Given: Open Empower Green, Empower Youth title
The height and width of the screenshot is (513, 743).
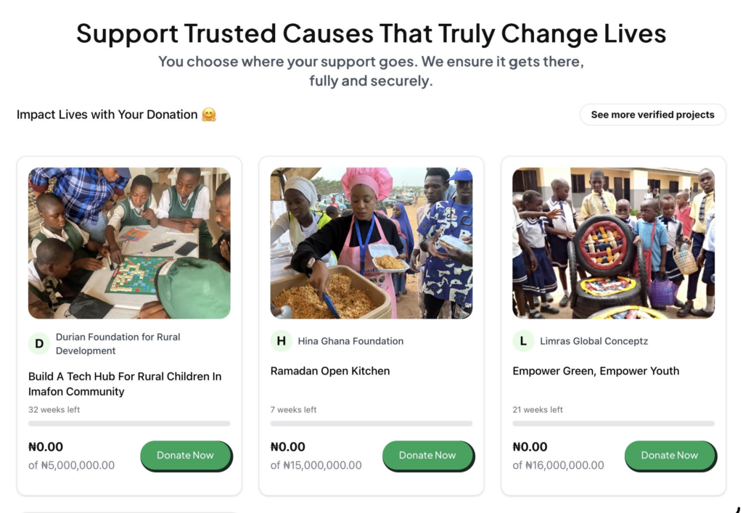Looking at the screenshot, I should [x=596, y=371].
